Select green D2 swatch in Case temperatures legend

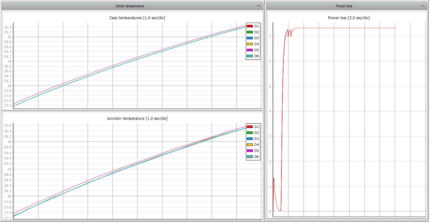pyautogui.click(x=250, y=32)
